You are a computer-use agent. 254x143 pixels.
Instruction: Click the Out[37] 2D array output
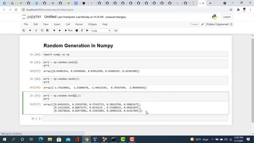pos(93,108)
